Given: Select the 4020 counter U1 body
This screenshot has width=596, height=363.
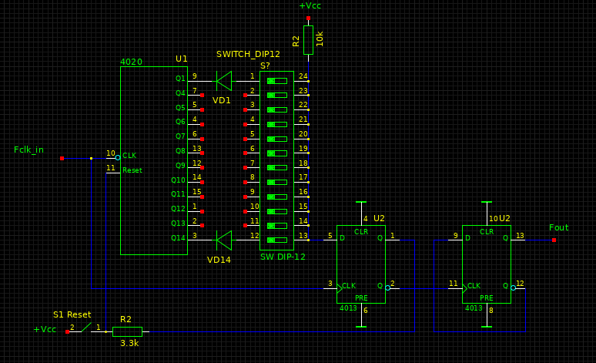Looking at the screenshot, I should tap(153, 160).
